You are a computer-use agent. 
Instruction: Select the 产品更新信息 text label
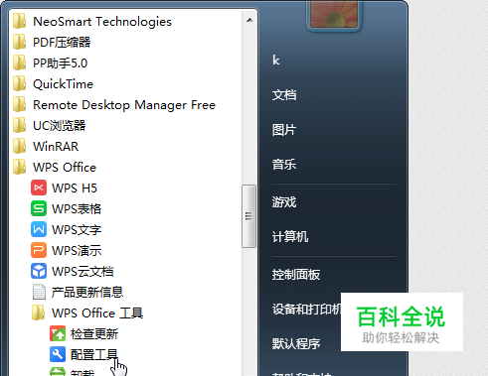pos(87,293)
